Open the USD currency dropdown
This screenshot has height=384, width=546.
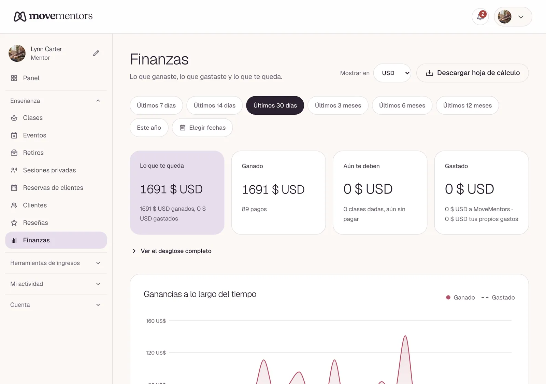tap(392, 73)
